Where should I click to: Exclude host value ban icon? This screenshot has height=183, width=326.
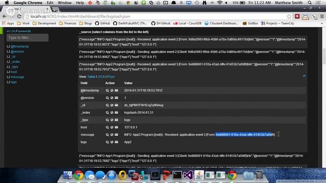tap(112, 128)
